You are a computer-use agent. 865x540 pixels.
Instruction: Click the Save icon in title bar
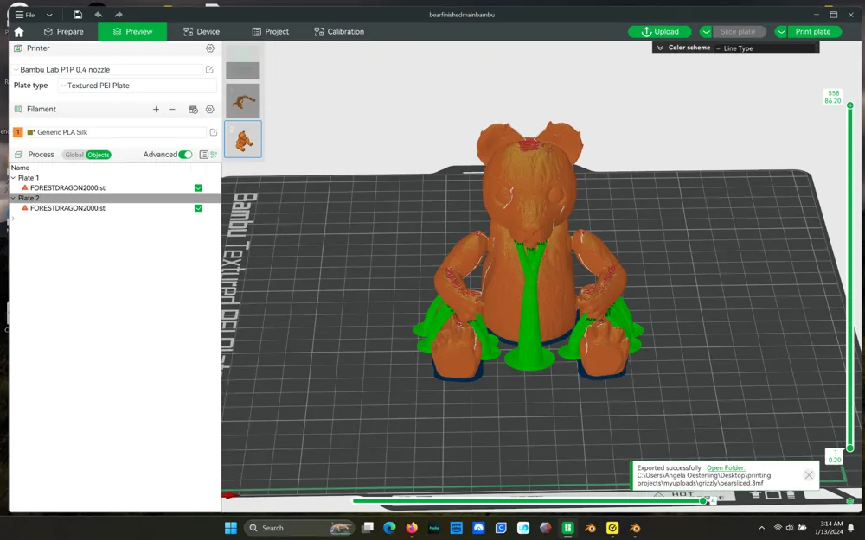pyautogui.click(x=78, y=15)
